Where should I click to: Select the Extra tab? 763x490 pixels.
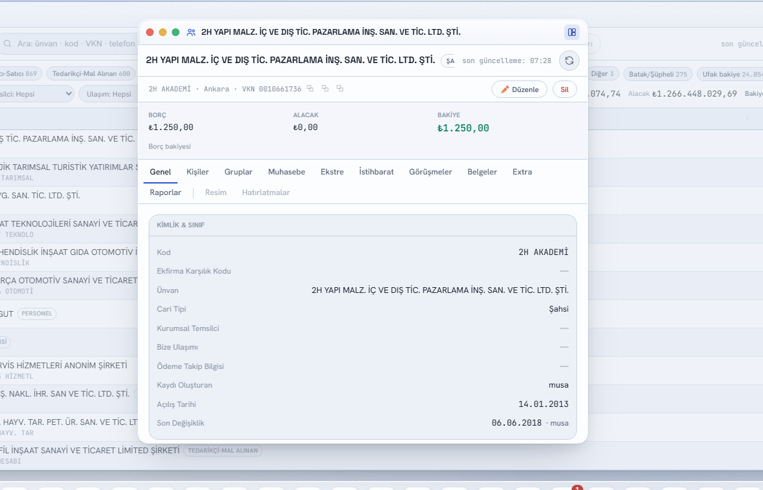coord(522,172)
